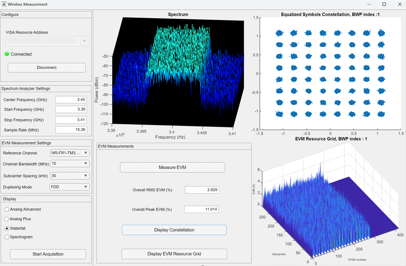The image size is (406, 266).
Task: Click the Start Acquisition button
Action: [x=48, y=254]
